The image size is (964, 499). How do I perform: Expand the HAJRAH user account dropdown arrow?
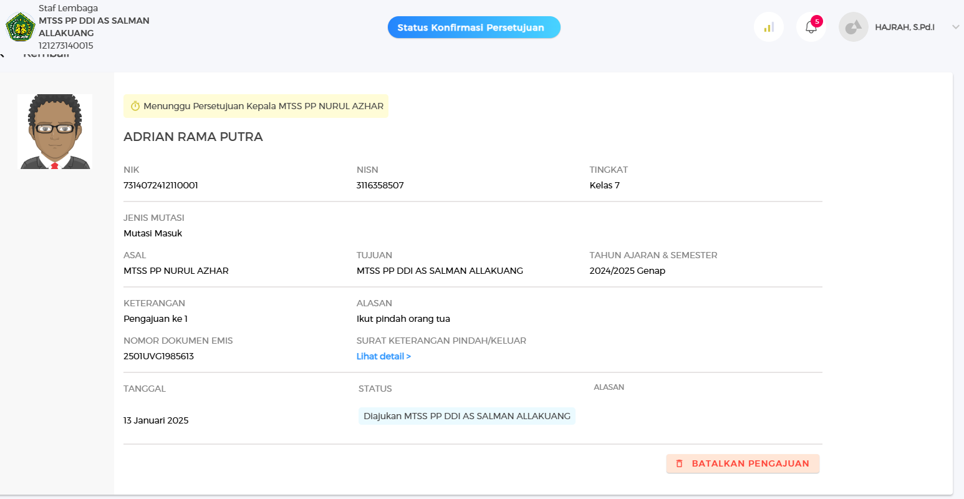click(x=955, y=27)
